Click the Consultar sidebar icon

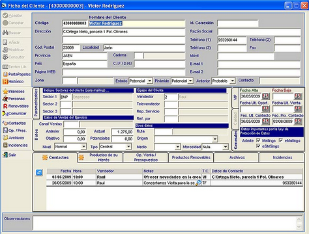point(5,57)
